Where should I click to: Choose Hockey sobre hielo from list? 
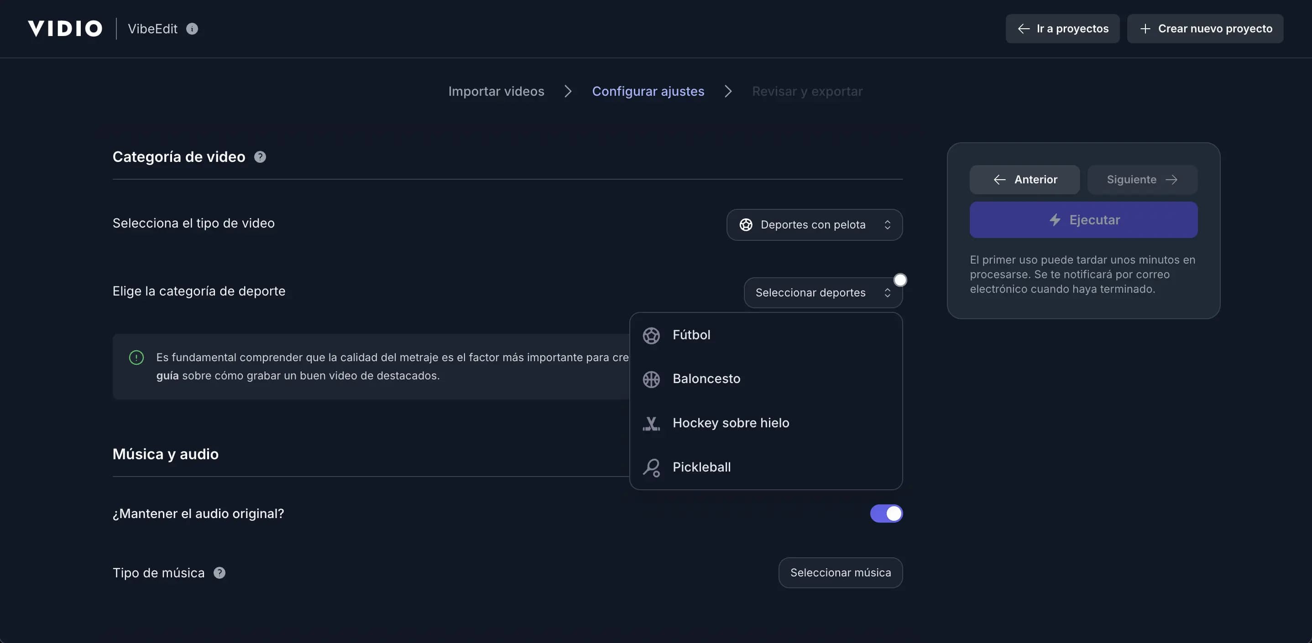[730, 423]
